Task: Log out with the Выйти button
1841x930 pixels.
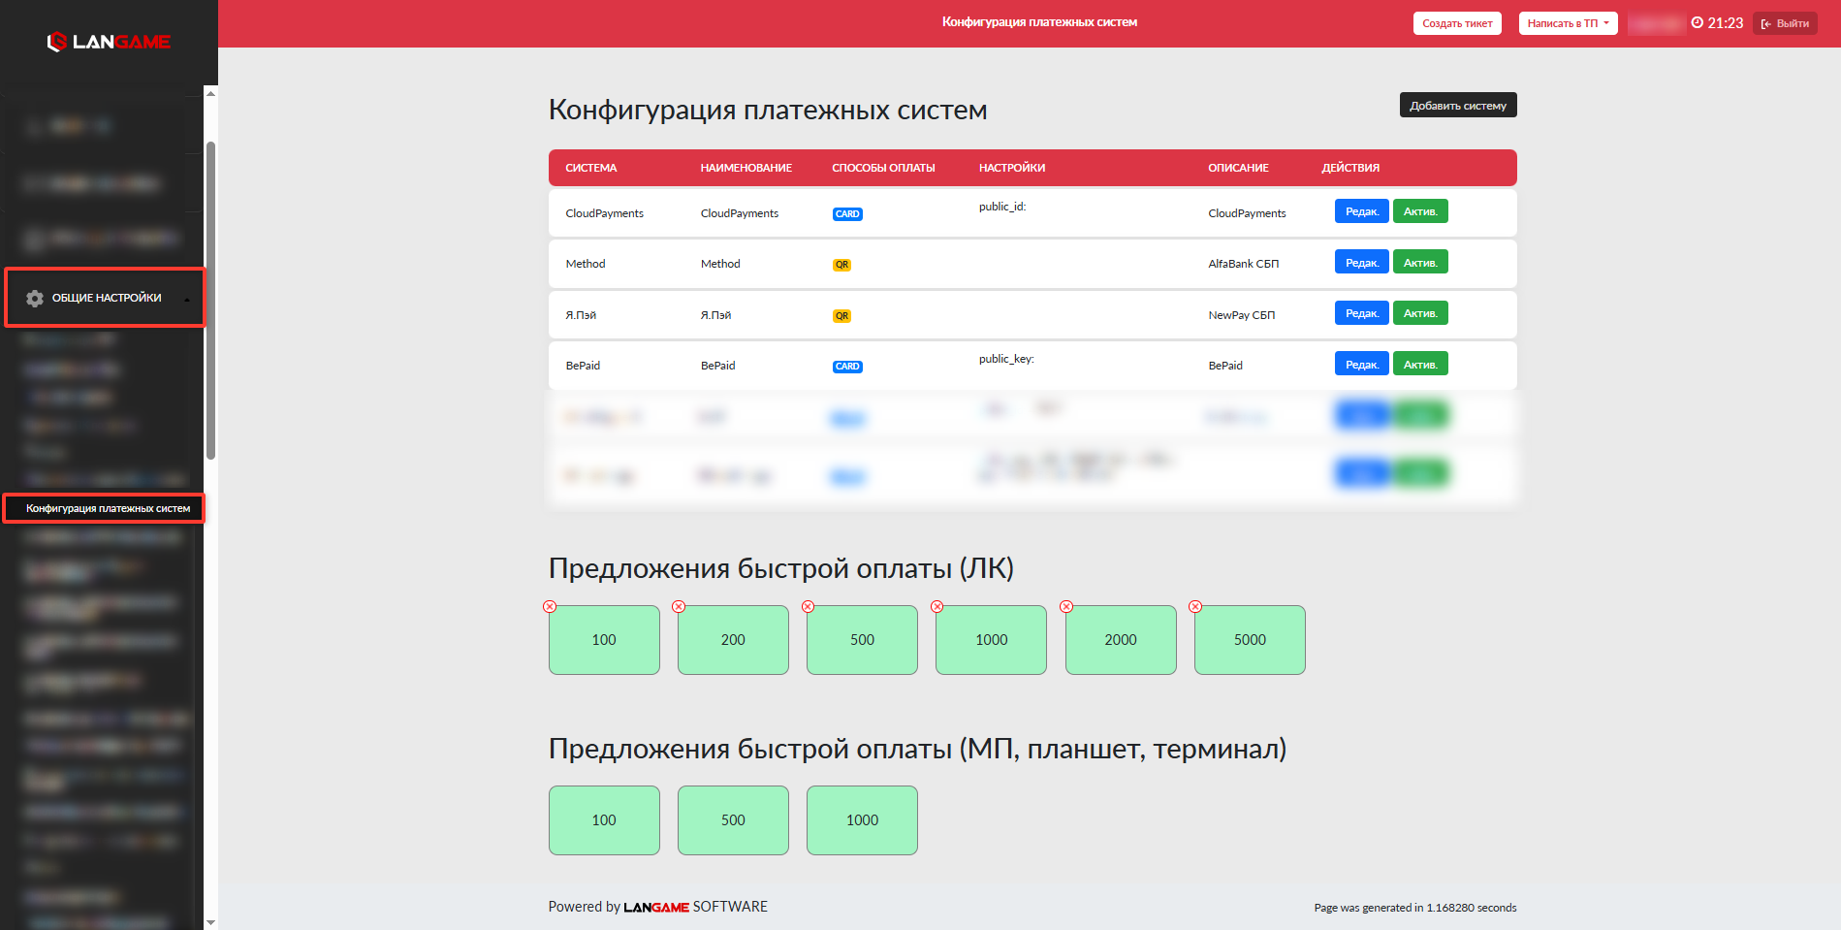Action: pyautogui.click(x=1785, y=23)
